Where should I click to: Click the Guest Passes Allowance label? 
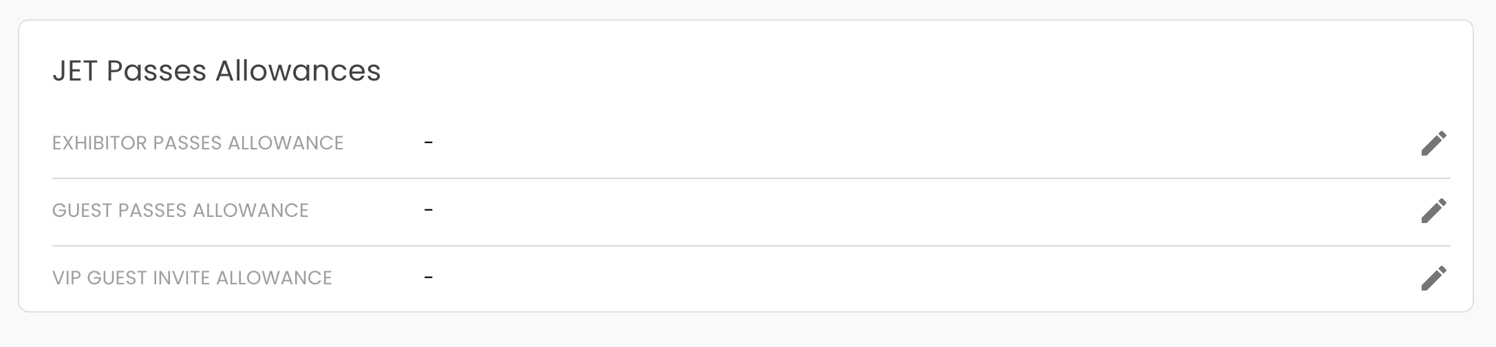(180, 211)
